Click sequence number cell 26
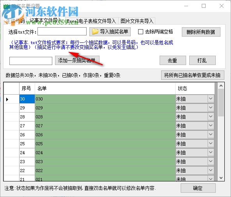Viewport: 231px width, 197px height. (x=27, y=135)
